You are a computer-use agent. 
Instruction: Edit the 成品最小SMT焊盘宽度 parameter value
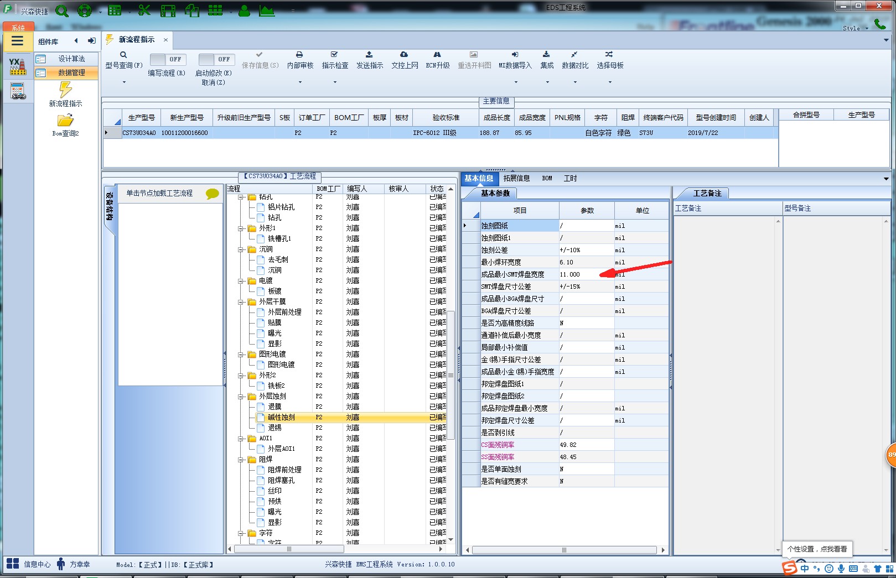[x=587, y=274]
